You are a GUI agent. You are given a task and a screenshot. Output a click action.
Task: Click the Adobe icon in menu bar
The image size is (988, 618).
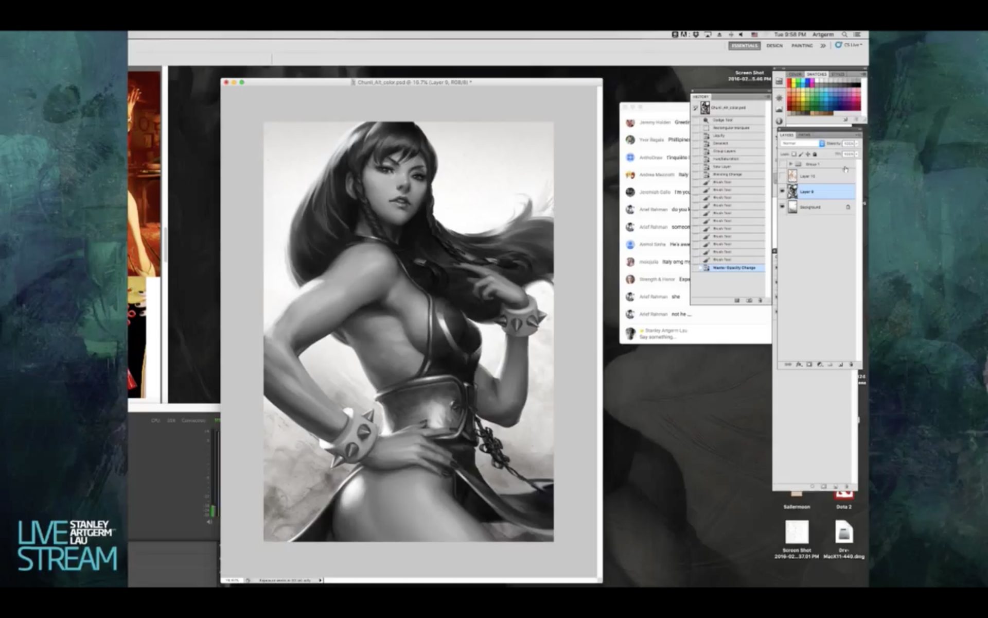coord(684,35)
